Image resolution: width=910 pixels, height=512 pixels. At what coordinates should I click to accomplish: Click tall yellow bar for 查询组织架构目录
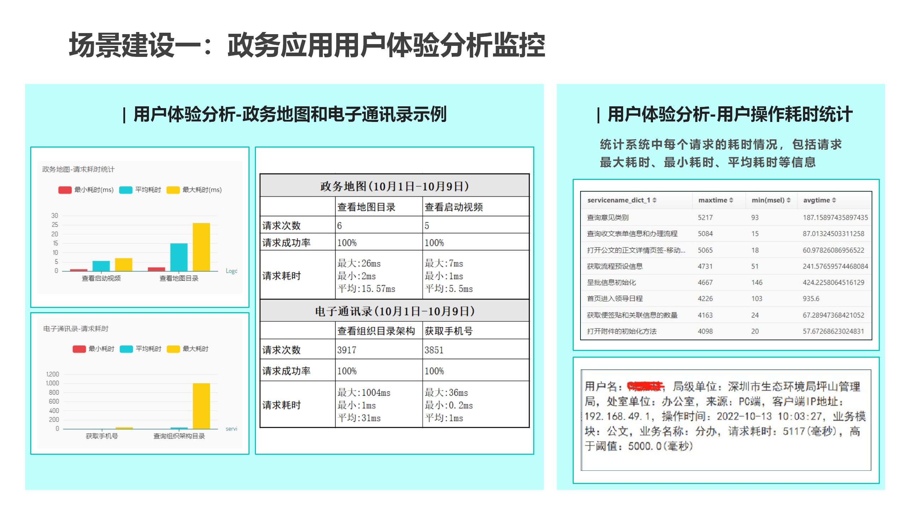click(201, 406)
